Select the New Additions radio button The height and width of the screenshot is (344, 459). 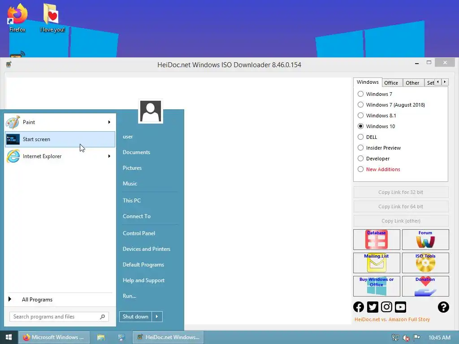(361, 169)
